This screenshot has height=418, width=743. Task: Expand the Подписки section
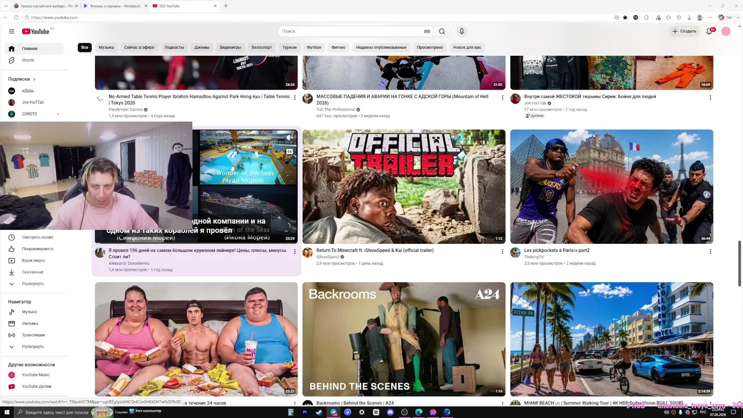22,79
